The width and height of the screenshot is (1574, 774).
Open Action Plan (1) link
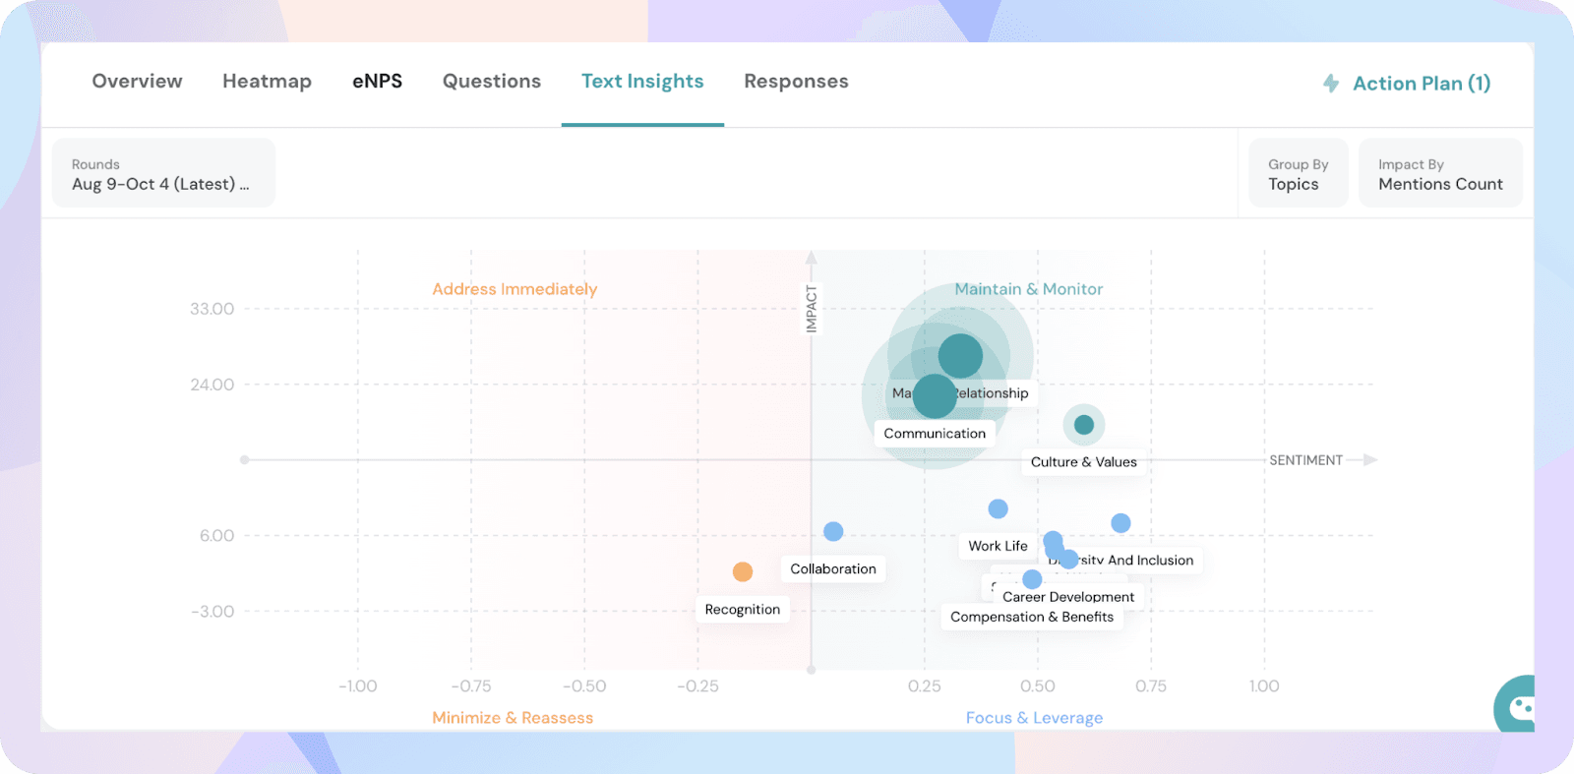[1421, 84]
